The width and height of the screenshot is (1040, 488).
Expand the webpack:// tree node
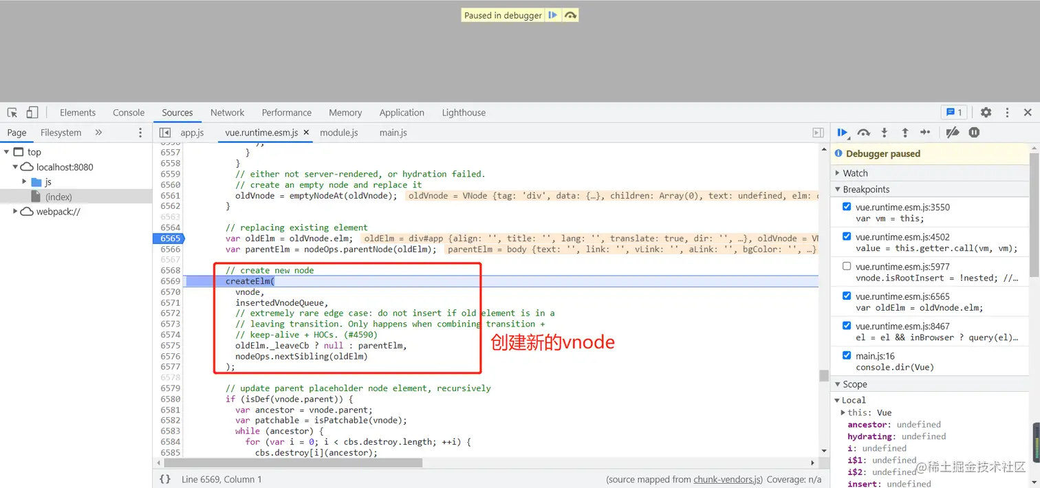(15, 212)
